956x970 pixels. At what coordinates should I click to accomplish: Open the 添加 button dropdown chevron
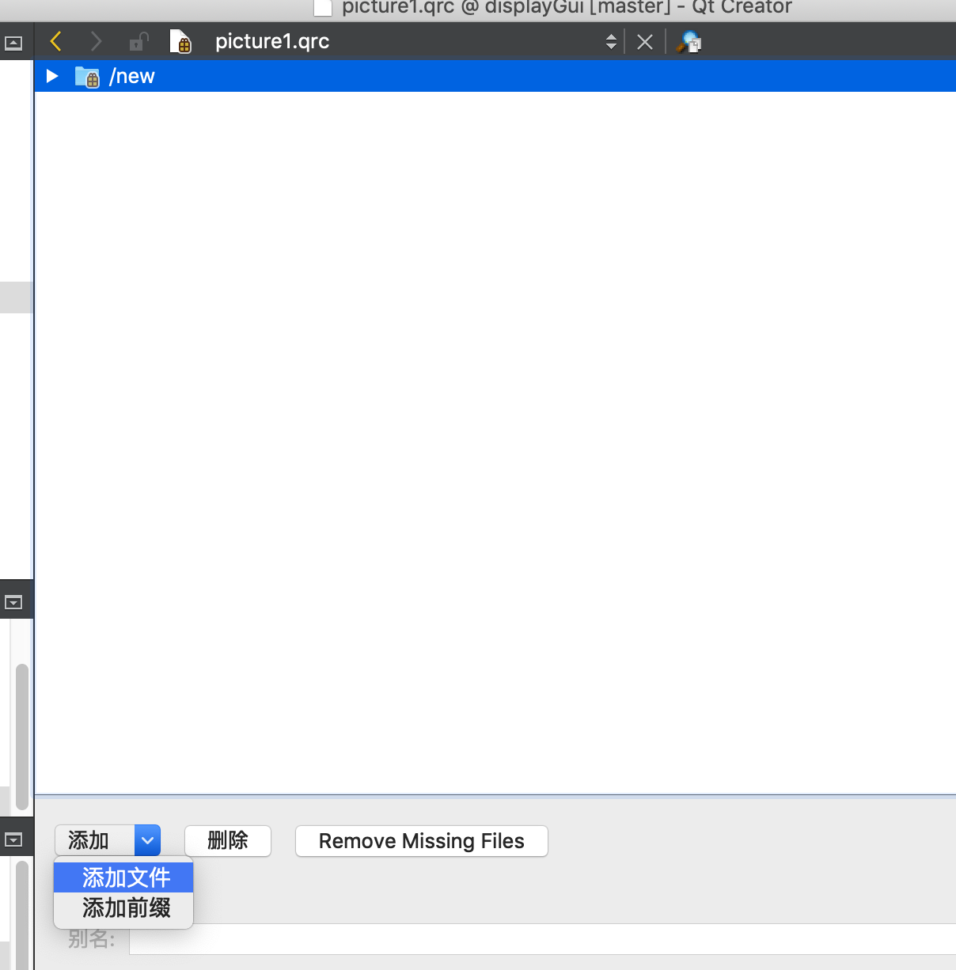(147, 840)
